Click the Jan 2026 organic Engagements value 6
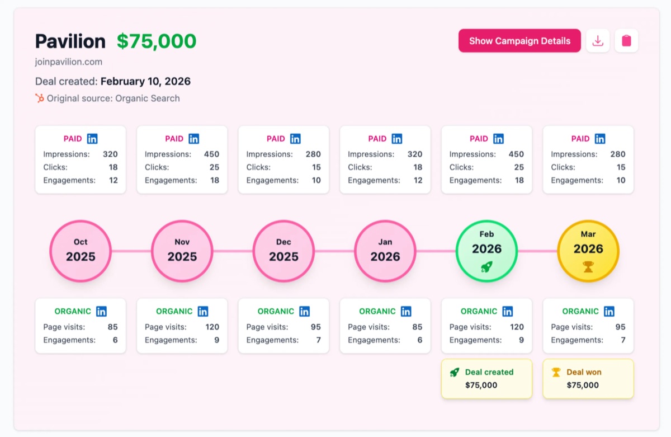671x437 pixels. (x=420, y=340)
